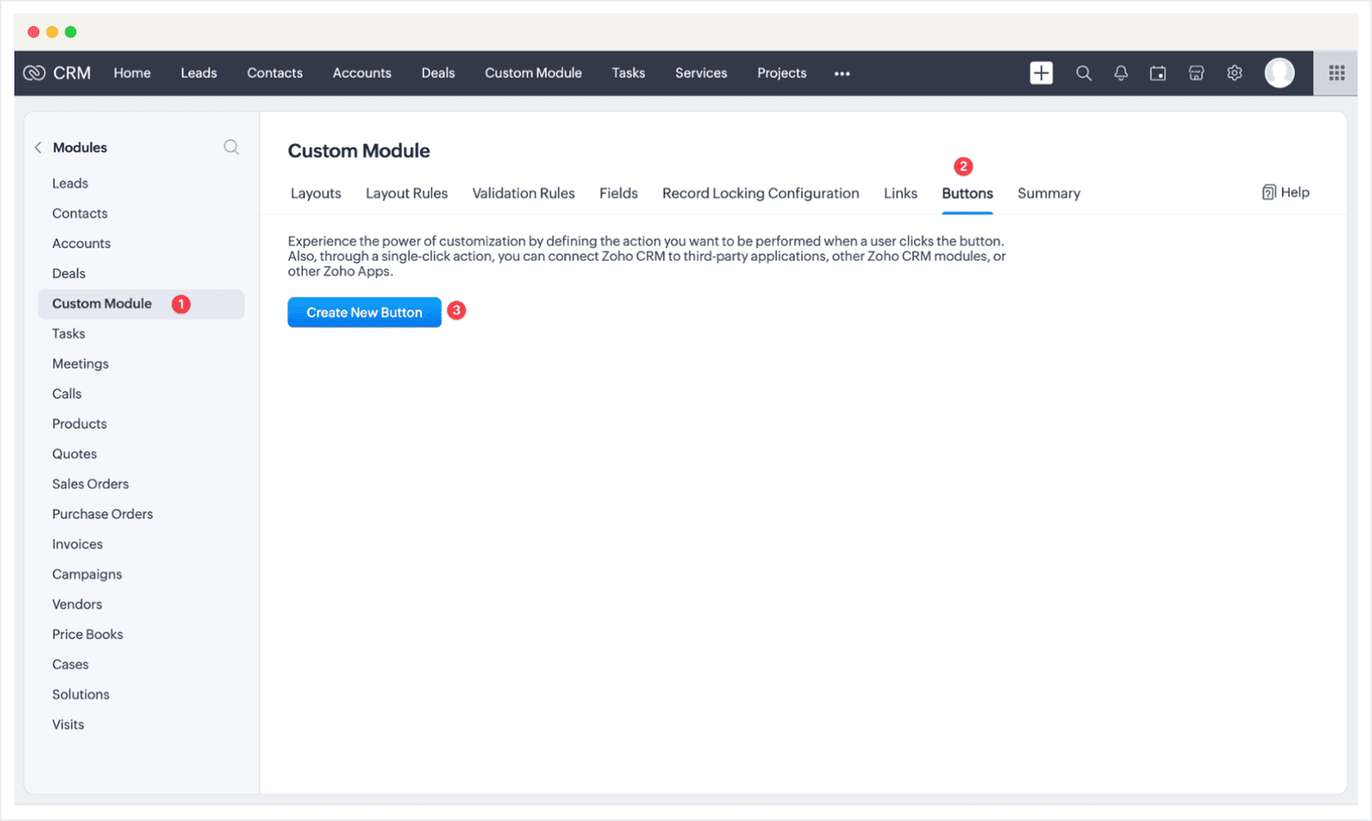Open Tasks in top navigation bar
Viewport: 1372px width, 821px height.
pyautogui.click(x=629, y=73)
